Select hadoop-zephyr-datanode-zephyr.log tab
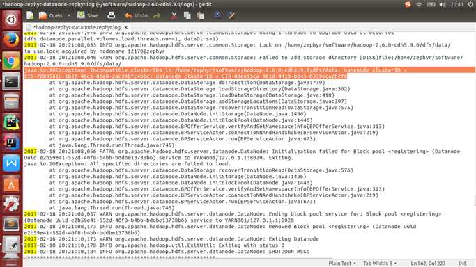 77,27
